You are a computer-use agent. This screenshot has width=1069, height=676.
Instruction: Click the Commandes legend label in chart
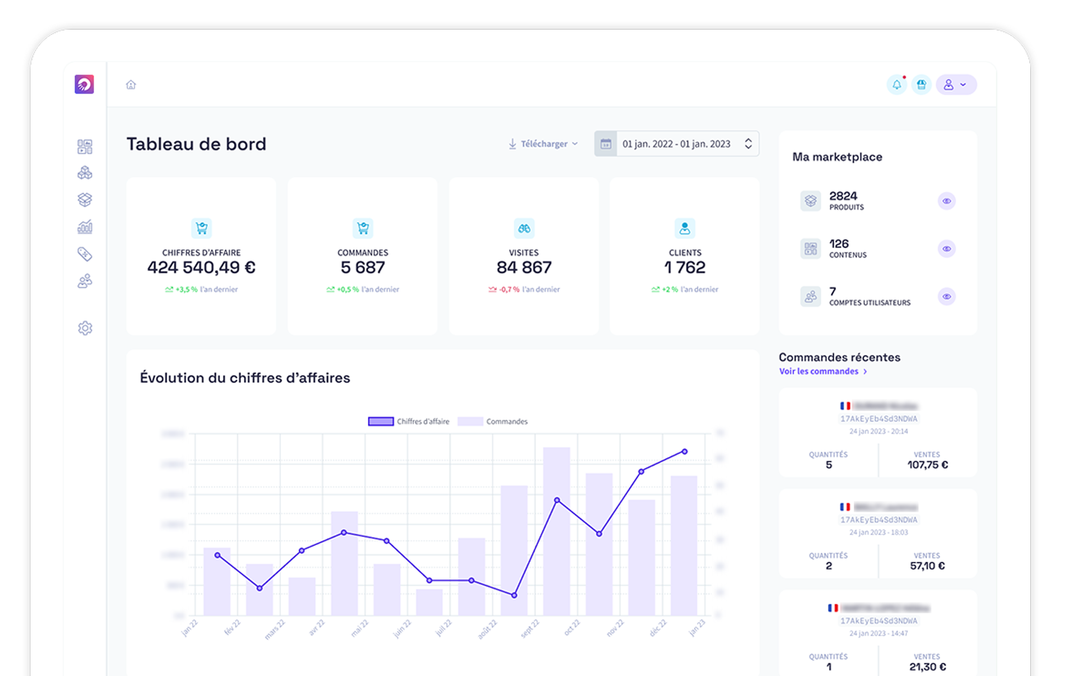tap(507, 422)
